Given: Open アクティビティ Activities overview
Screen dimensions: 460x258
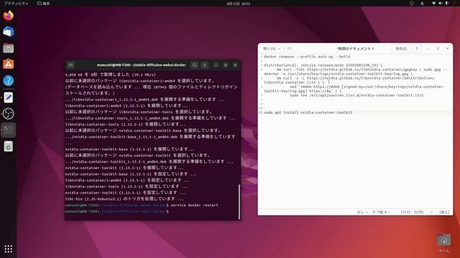Looking at the screenshot, I should (17, 3).
